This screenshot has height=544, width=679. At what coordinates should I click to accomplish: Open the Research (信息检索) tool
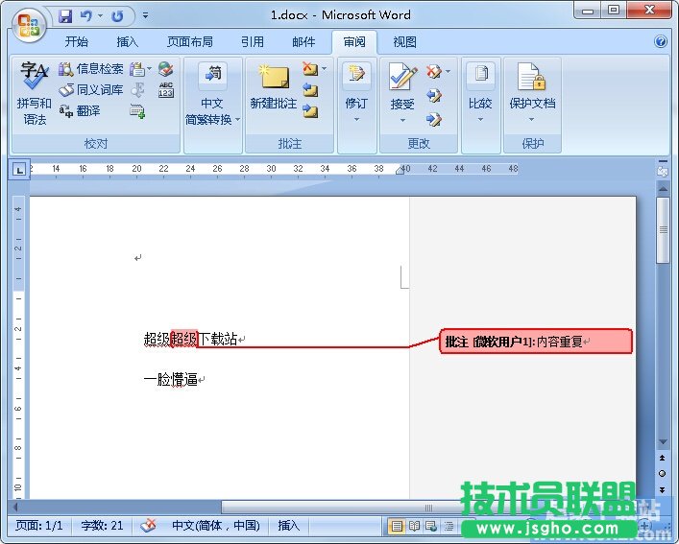(x=91, y=69)
